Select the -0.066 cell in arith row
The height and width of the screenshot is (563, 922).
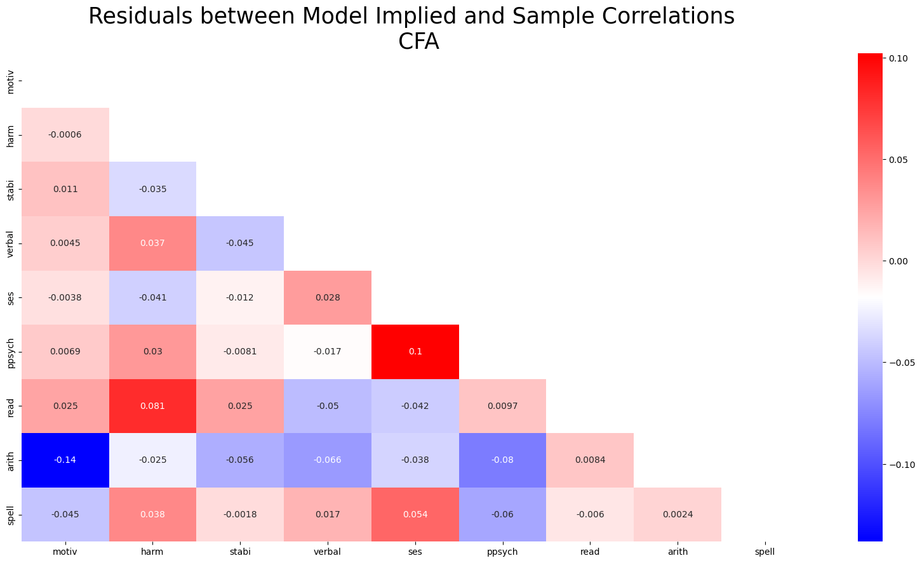328,460
